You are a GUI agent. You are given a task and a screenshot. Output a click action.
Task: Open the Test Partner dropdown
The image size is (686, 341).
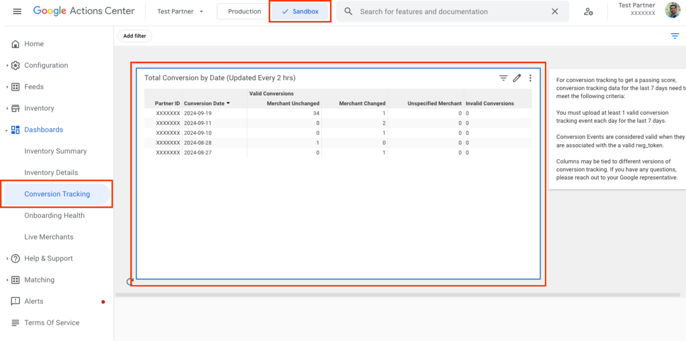(x=180, y=12)
